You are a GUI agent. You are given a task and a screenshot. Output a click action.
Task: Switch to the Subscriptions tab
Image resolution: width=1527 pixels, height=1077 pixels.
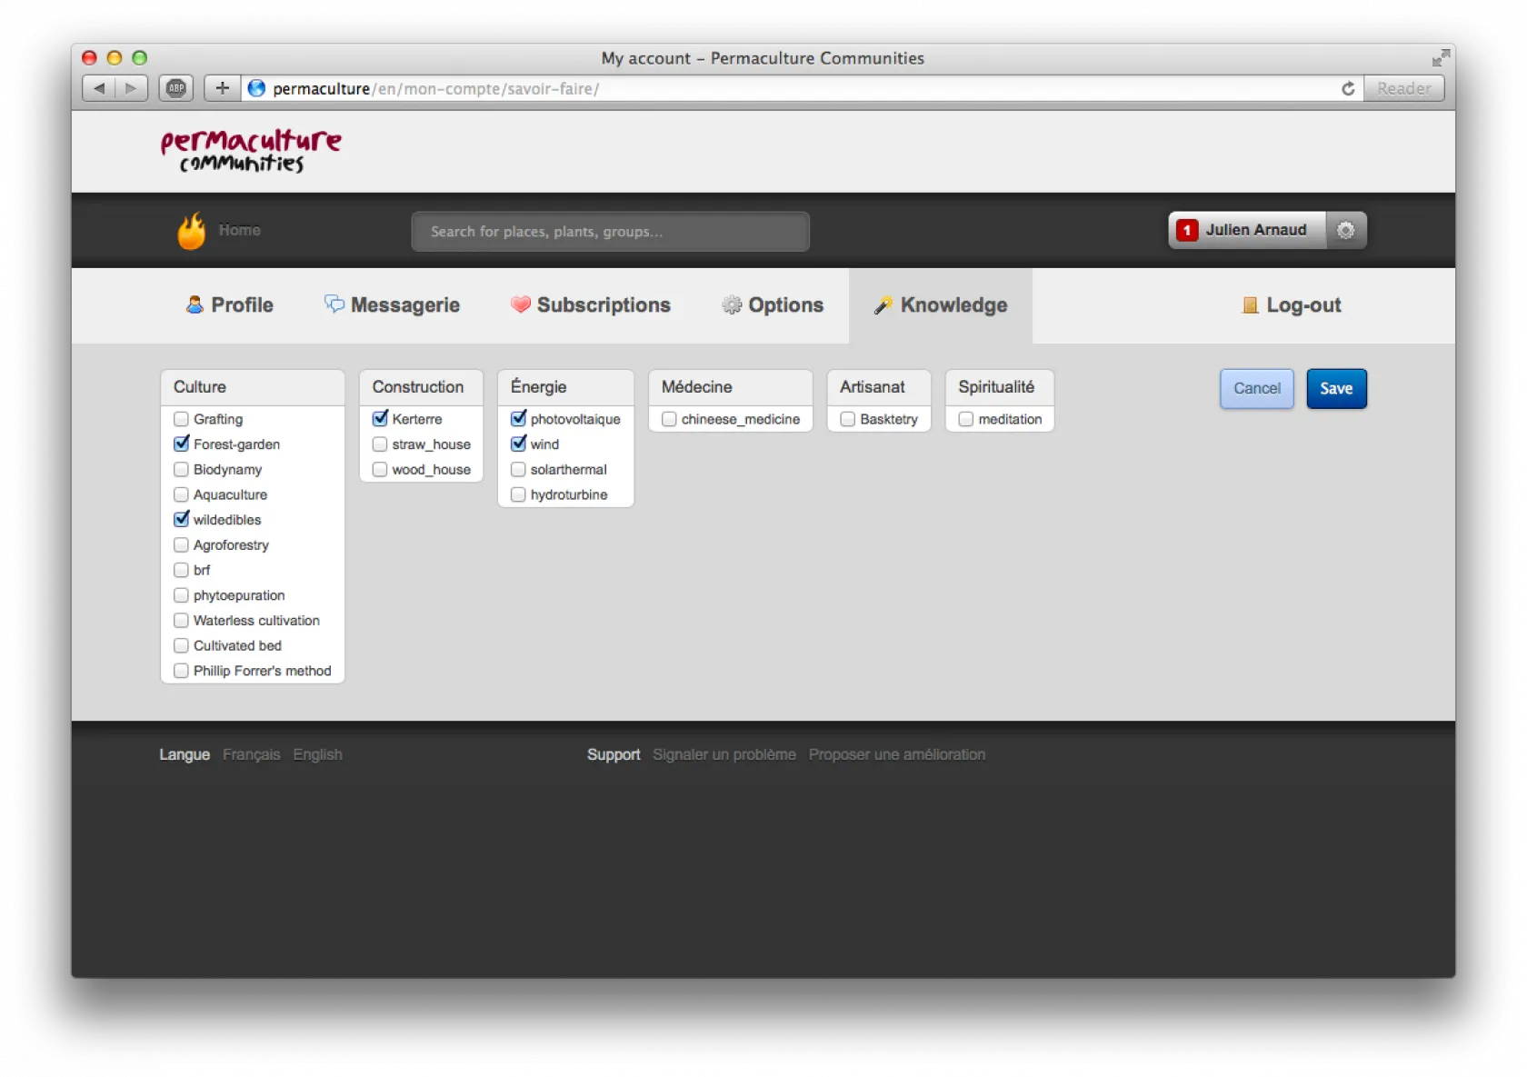click(x=591, y=305)
